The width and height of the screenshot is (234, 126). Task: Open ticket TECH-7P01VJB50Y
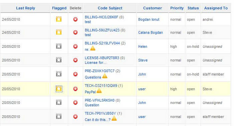100,114
